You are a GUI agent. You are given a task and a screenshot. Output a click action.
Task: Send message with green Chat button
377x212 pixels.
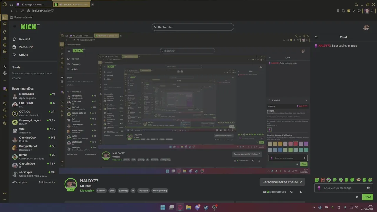point(367,197)
